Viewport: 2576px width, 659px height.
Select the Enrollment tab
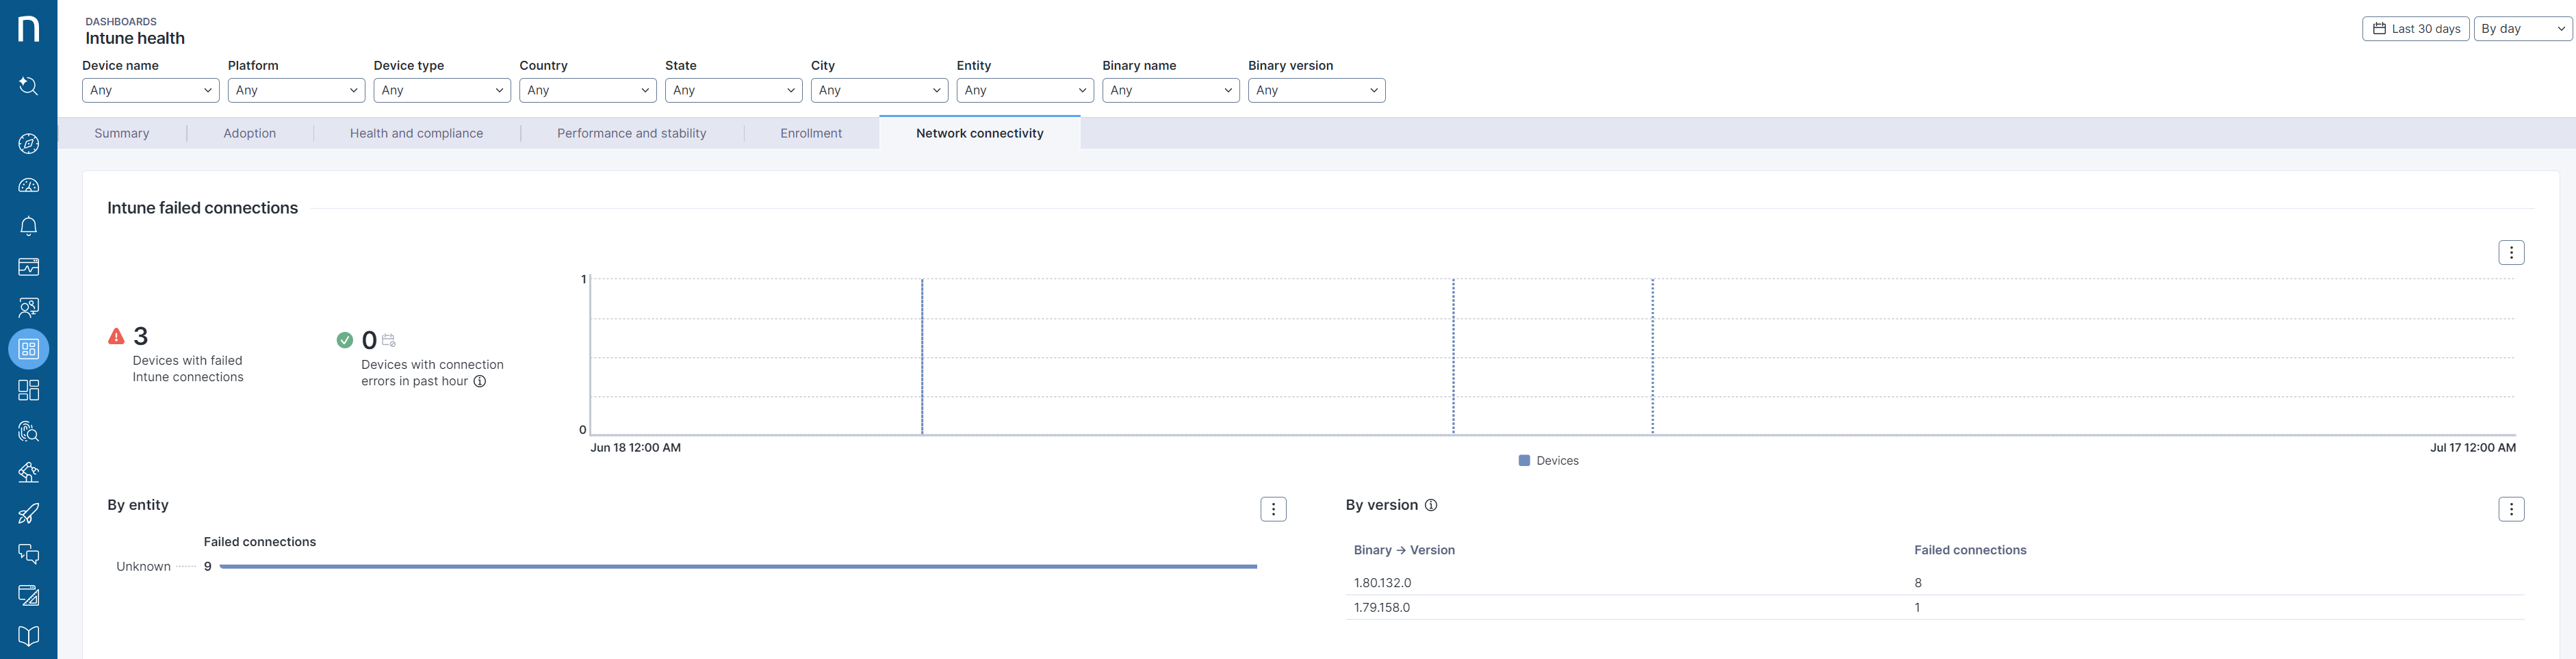point(811,133)
